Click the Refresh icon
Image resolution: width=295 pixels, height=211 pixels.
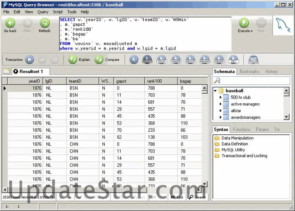pyautogui.click(x=45, y=23)
